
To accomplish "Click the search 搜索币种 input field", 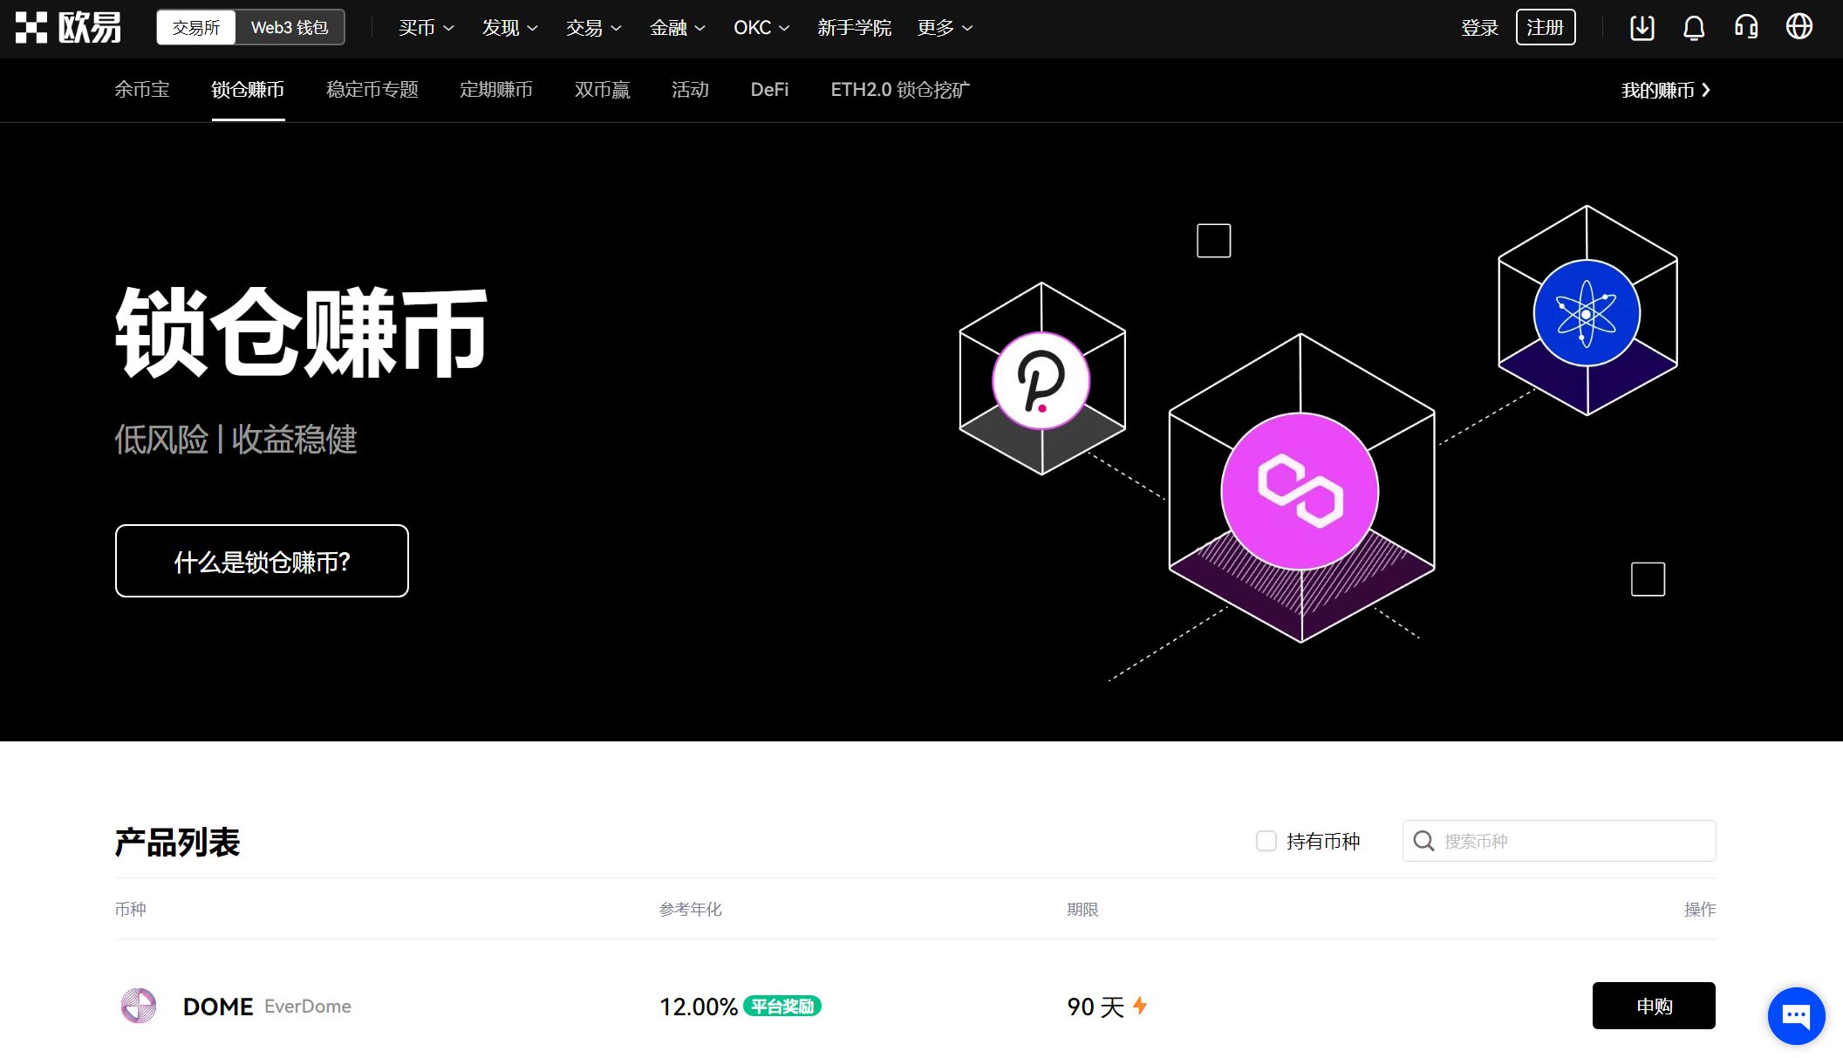I will [1560, 840].
